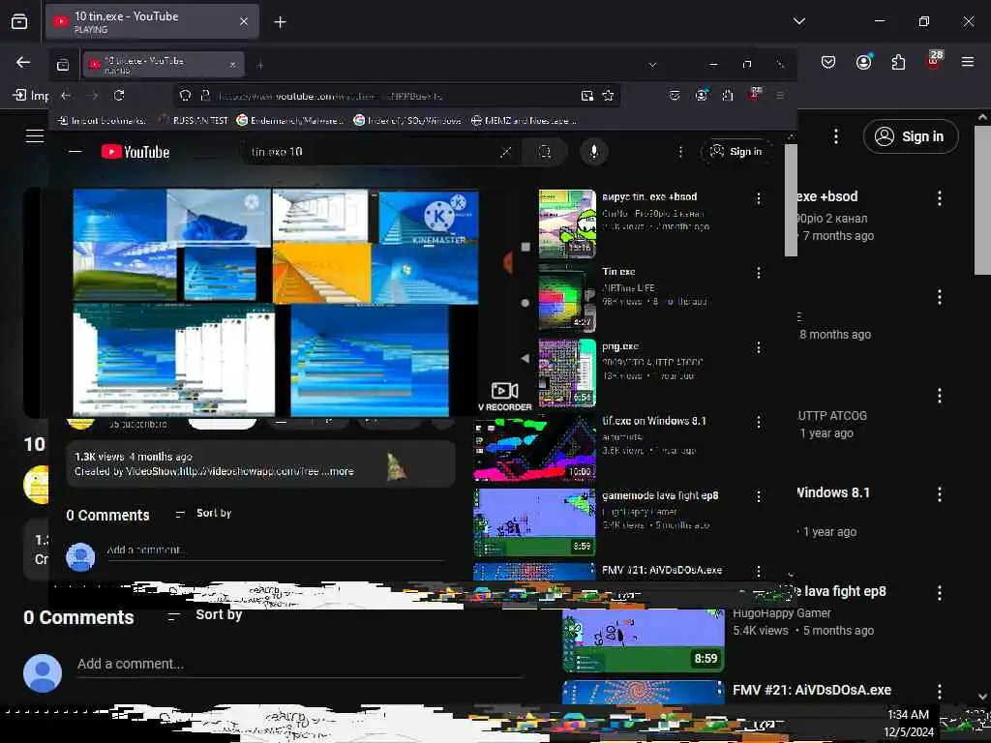Select the inner YouTube browser tab

pos(164,65)
